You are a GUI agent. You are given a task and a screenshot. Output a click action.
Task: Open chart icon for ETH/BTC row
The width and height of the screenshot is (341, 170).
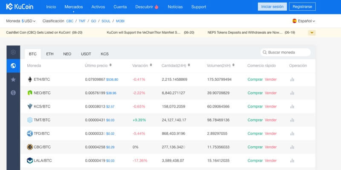[x=292, y=79]
